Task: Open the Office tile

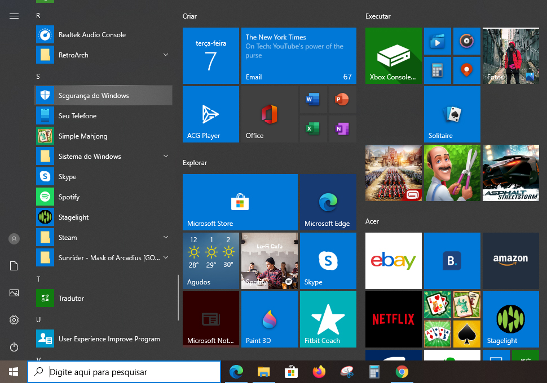Action: point(270,114)
